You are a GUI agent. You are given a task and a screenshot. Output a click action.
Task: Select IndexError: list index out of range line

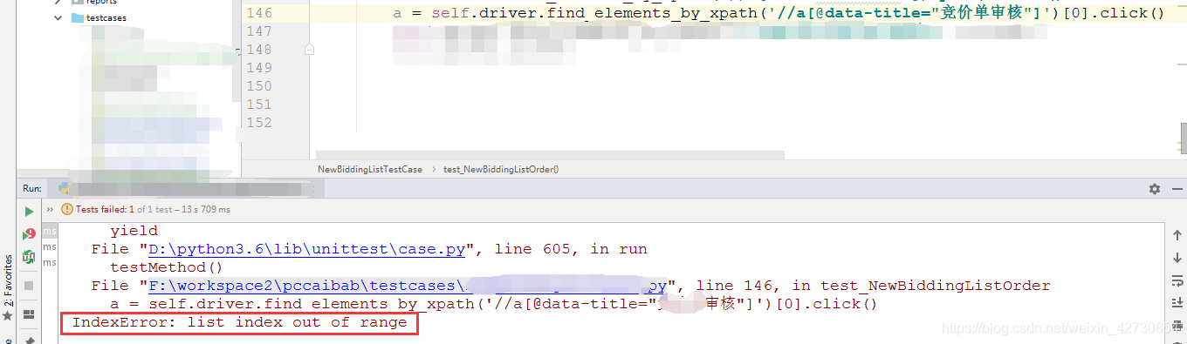coord(239,323)
